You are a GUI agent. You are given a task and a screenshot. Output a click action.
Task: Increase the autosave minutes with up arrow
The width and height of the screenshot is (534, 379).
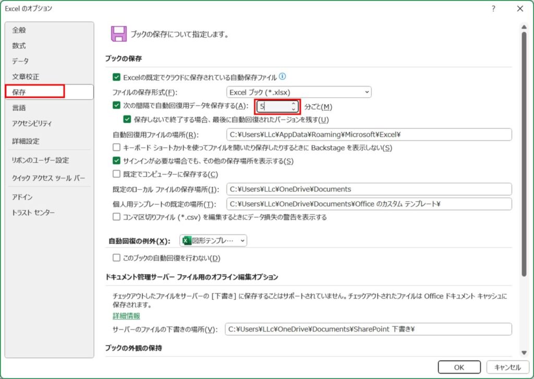[x=294, y=104]
